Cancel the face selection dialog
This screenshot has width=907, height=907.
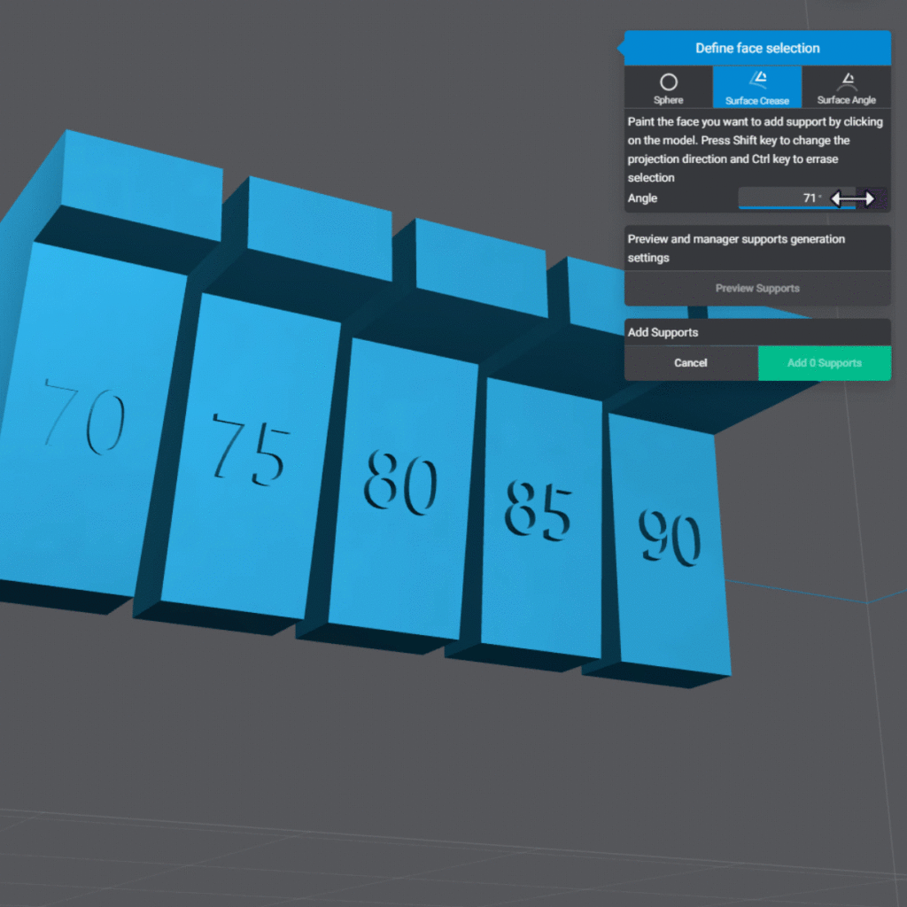coord(690,363)
